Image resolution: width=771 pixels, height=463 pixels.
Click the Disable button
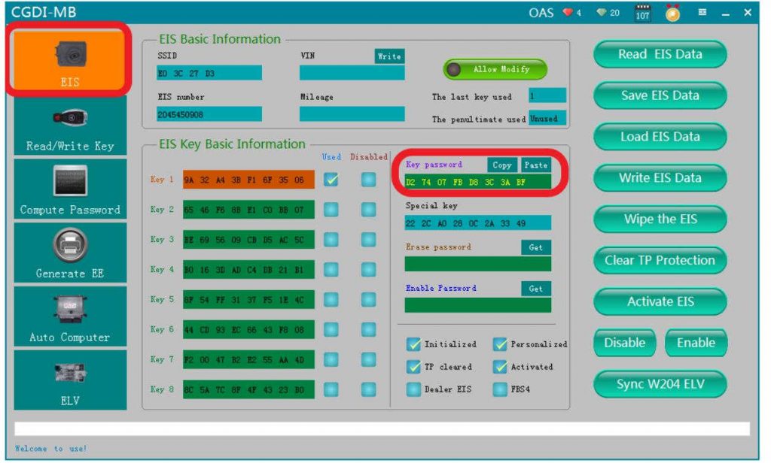pyautogui.click(x=624, y=343)
